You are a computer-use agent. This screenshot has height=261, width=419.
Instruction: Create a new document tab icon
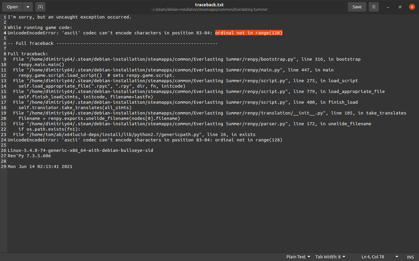(40, 7)
